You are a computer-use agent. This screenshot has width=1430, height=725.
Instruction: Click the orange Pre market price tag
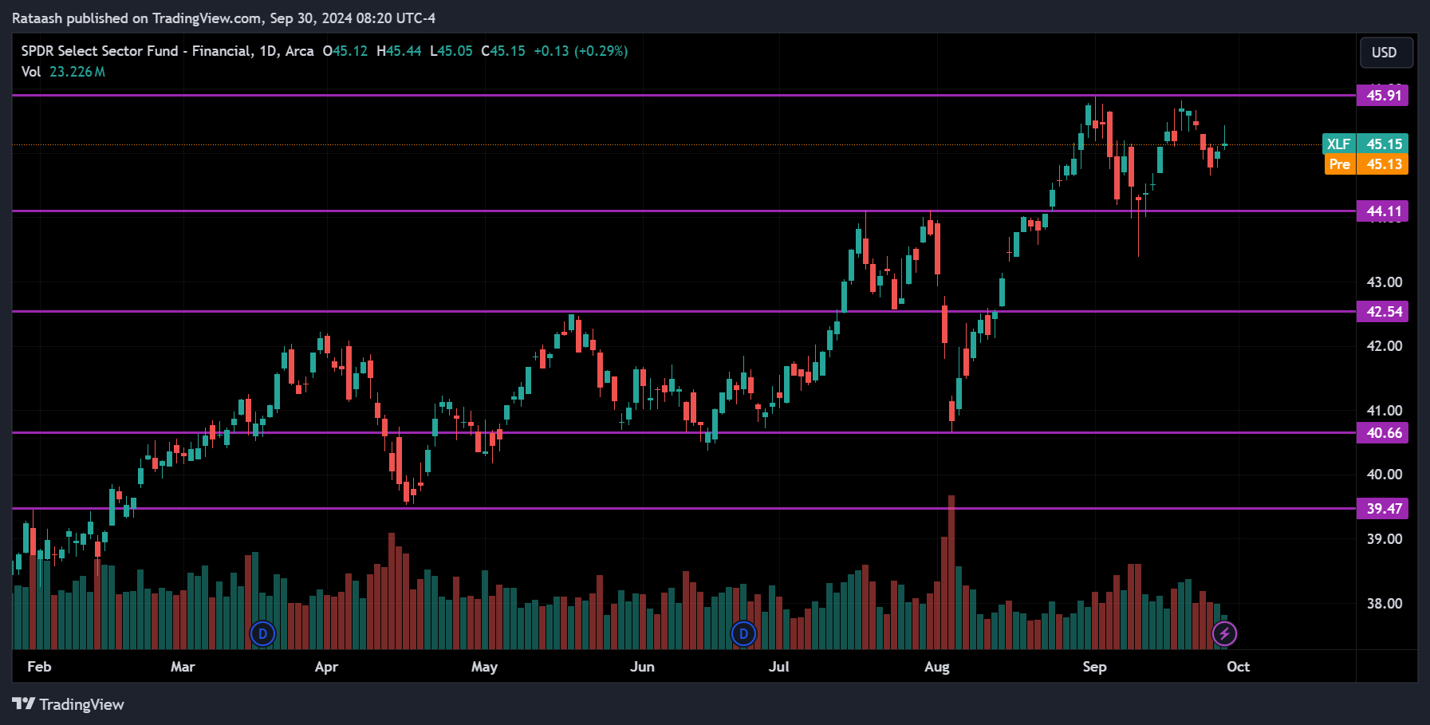coord(1365,164)
